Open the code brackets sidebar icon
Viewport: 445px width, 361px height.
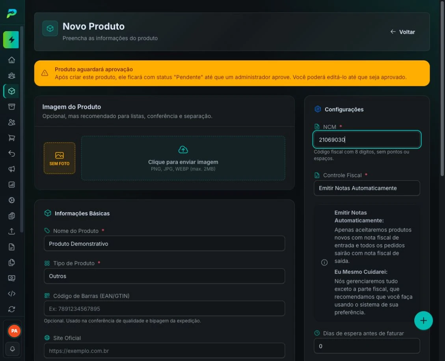[12, 294]
